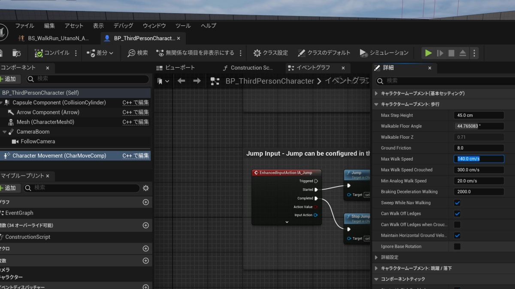Click the Add (追加) component button
The height and width of the screenshot is (289, 515).
(x=8, y=79)
